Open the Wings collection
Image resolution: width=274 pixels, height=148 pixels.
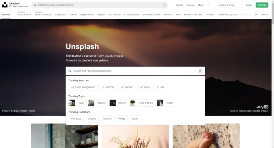[x=122, y=119]
